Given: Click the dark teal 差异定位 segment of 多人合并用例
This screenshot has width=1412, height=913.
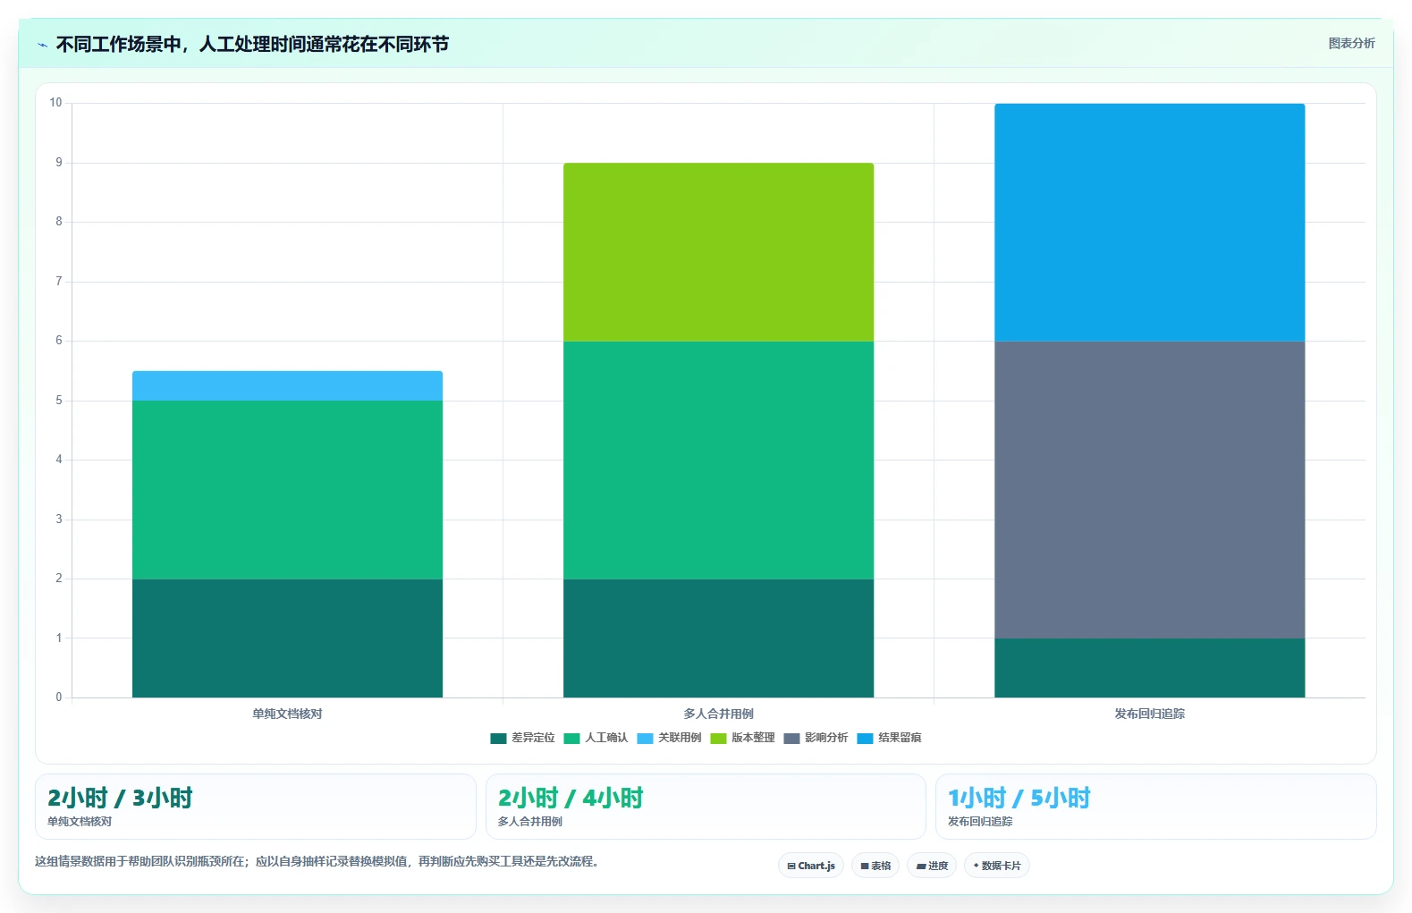Looking at the screenshot, I should 718,638.
